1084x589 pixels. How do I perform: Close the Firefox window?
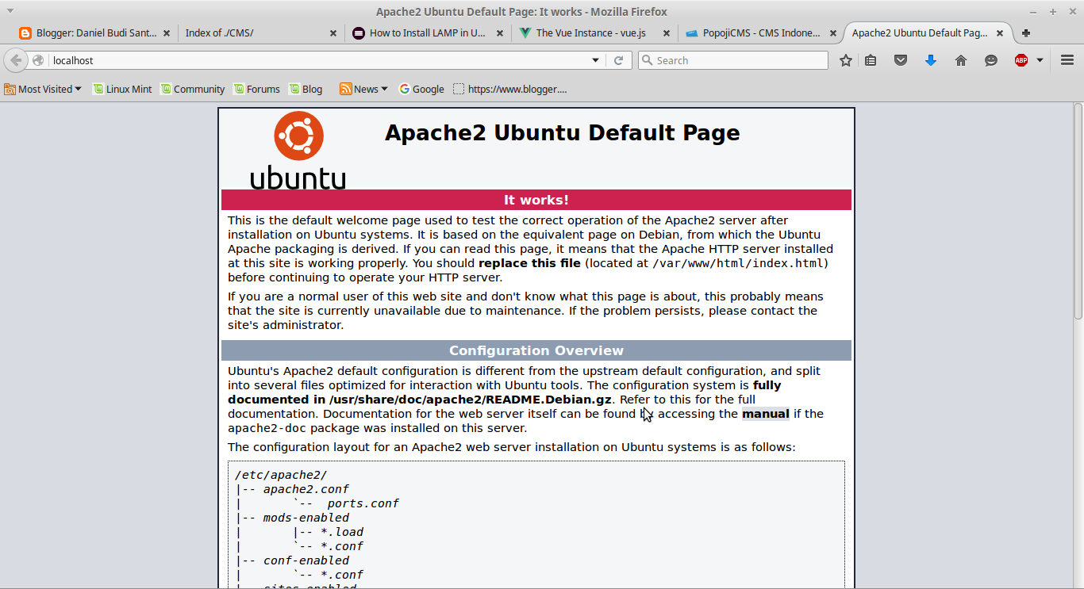click(1072, 11)
